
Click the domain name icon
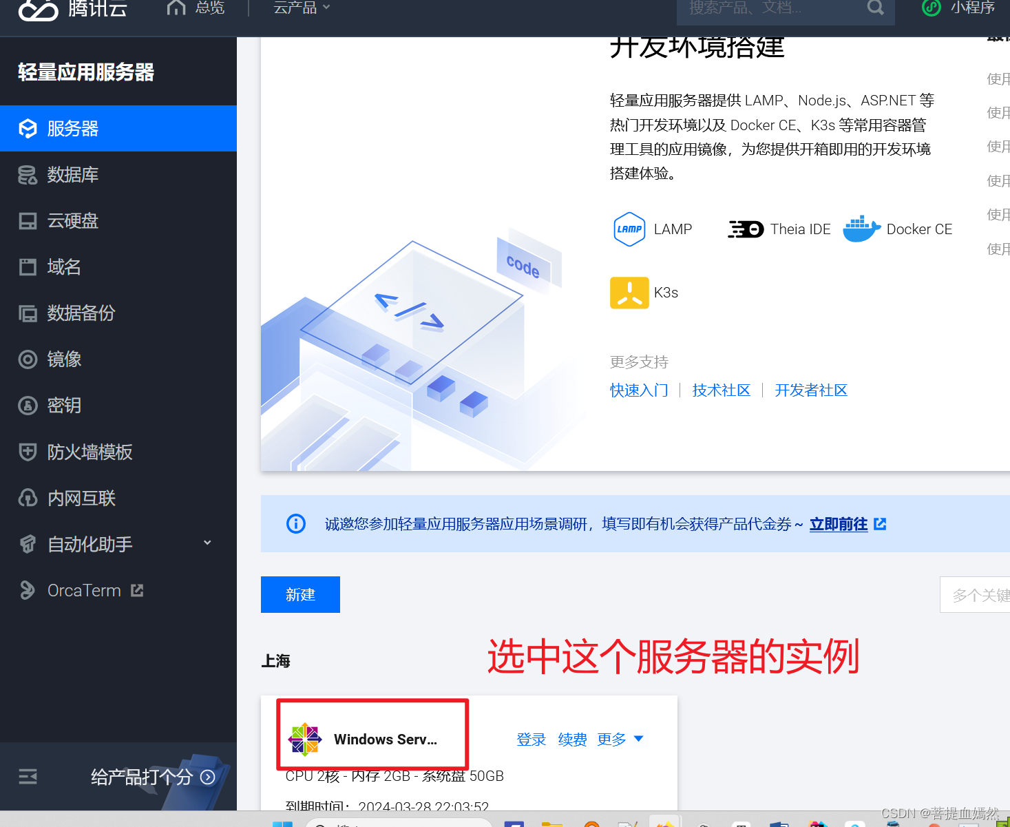point(28,267)
